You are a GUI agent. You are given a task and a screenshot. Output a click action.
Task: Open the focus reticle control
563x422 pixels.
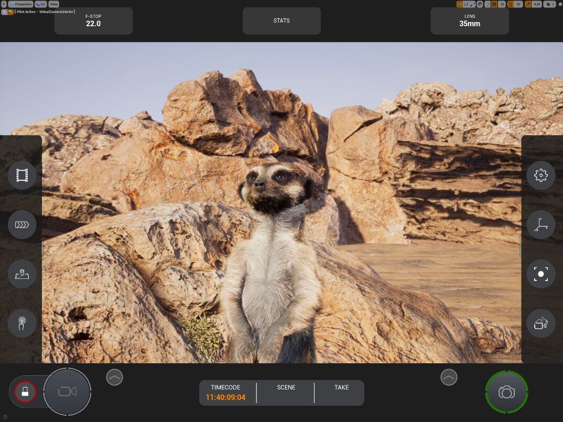(540, 274)
